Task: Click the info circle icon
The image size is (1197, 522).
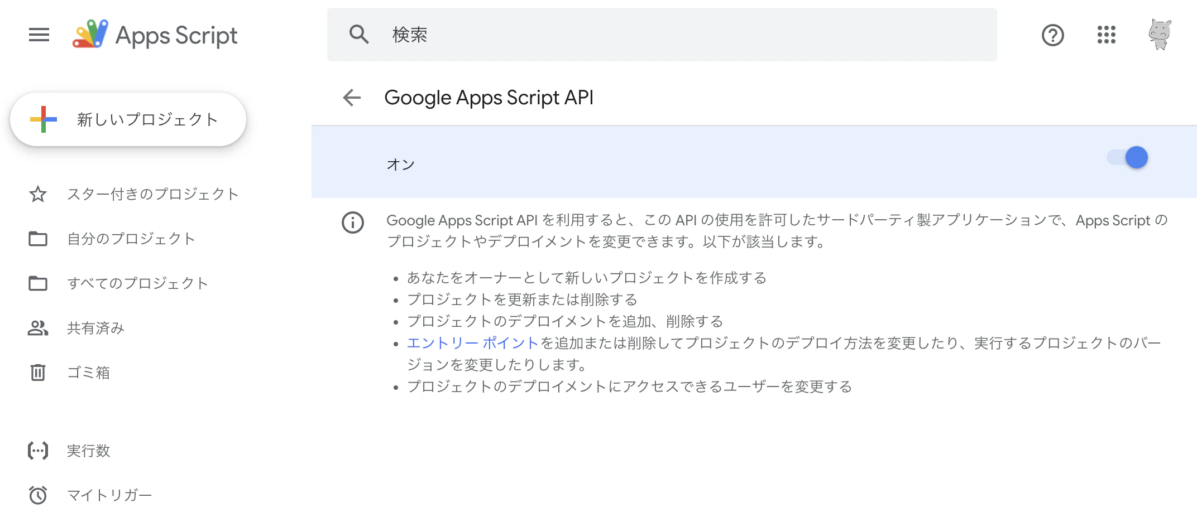Action: [353, 223]
